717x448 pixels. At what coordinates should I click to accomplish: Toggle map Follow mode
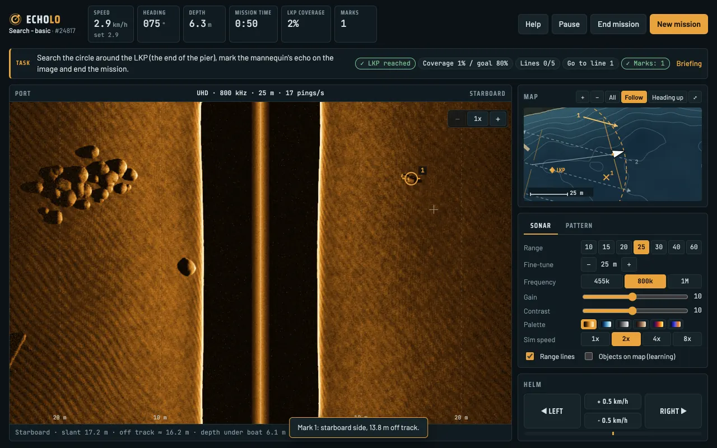coord(634,97)
